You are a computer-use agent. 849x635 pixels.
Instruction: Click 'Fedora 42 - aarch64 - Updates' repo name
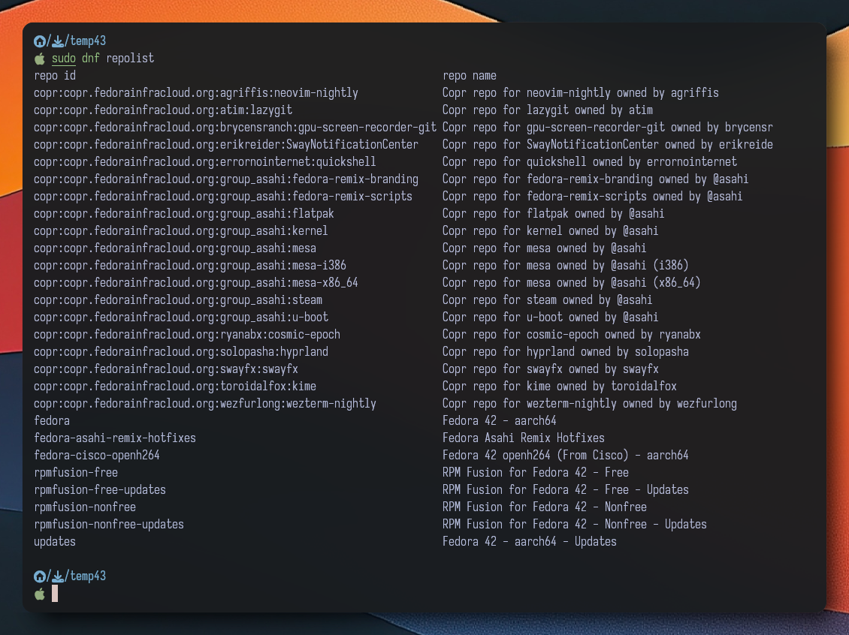[x=530, y=543]
